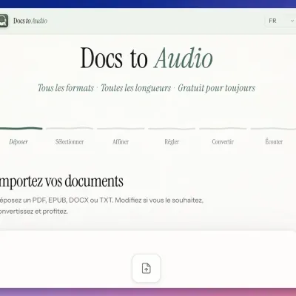Click the large Docs to Audio title
Viewport: 296px width, 296px height.
[x=147, y=58]
